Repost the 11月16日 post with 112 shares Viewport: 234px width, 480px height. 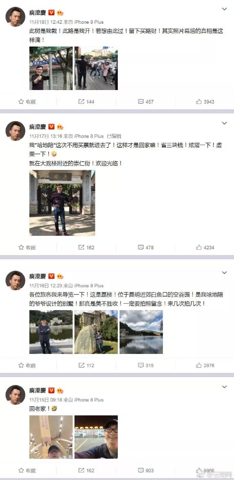(x=86, y=366)
